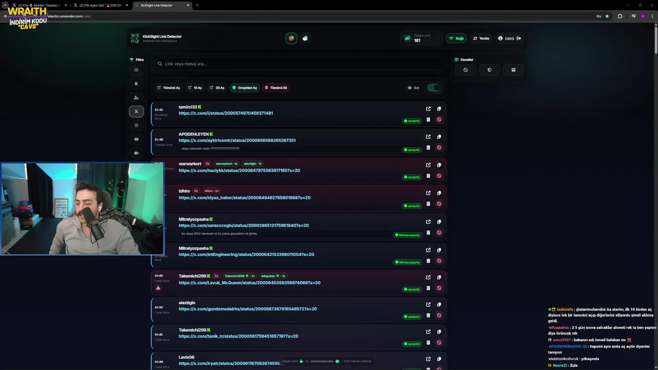Viewport: 658px width, 370px height.
Task: Click Tümünü Aç button
Action: (x=169, y=88)
